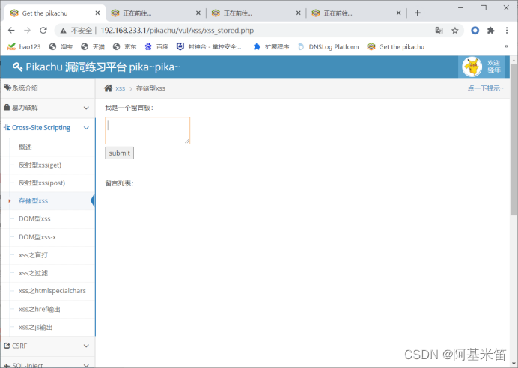Open the extensions puzzle icon
518x368 pixels.
491,31
